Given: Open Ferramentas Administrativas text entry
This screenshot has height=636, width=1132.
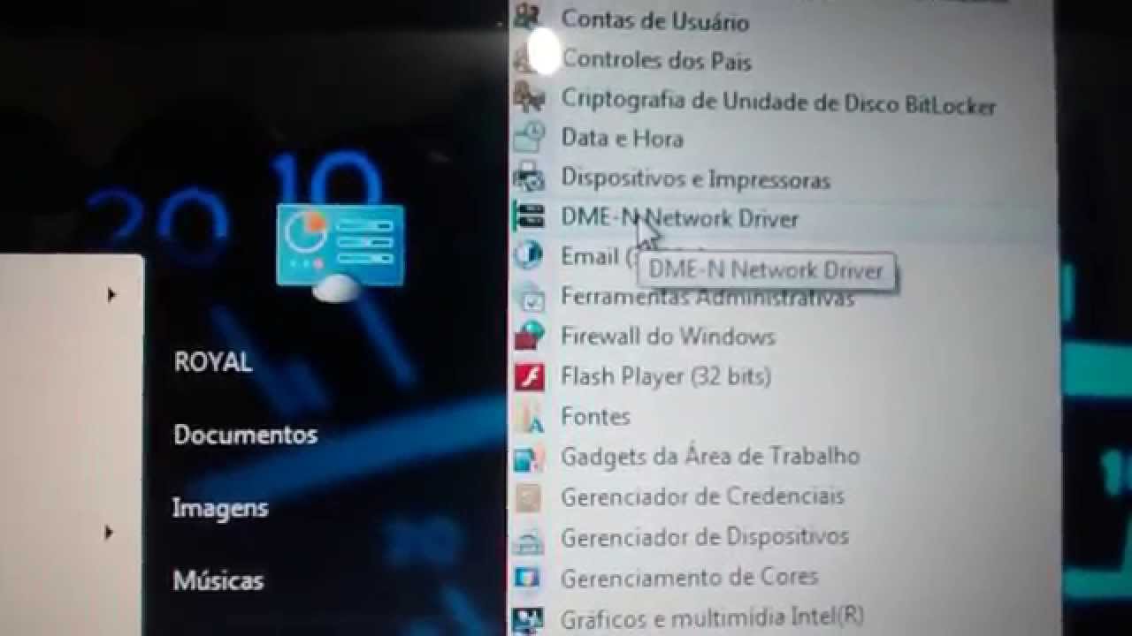Looking at the screenshot, I should click(707, 297).
